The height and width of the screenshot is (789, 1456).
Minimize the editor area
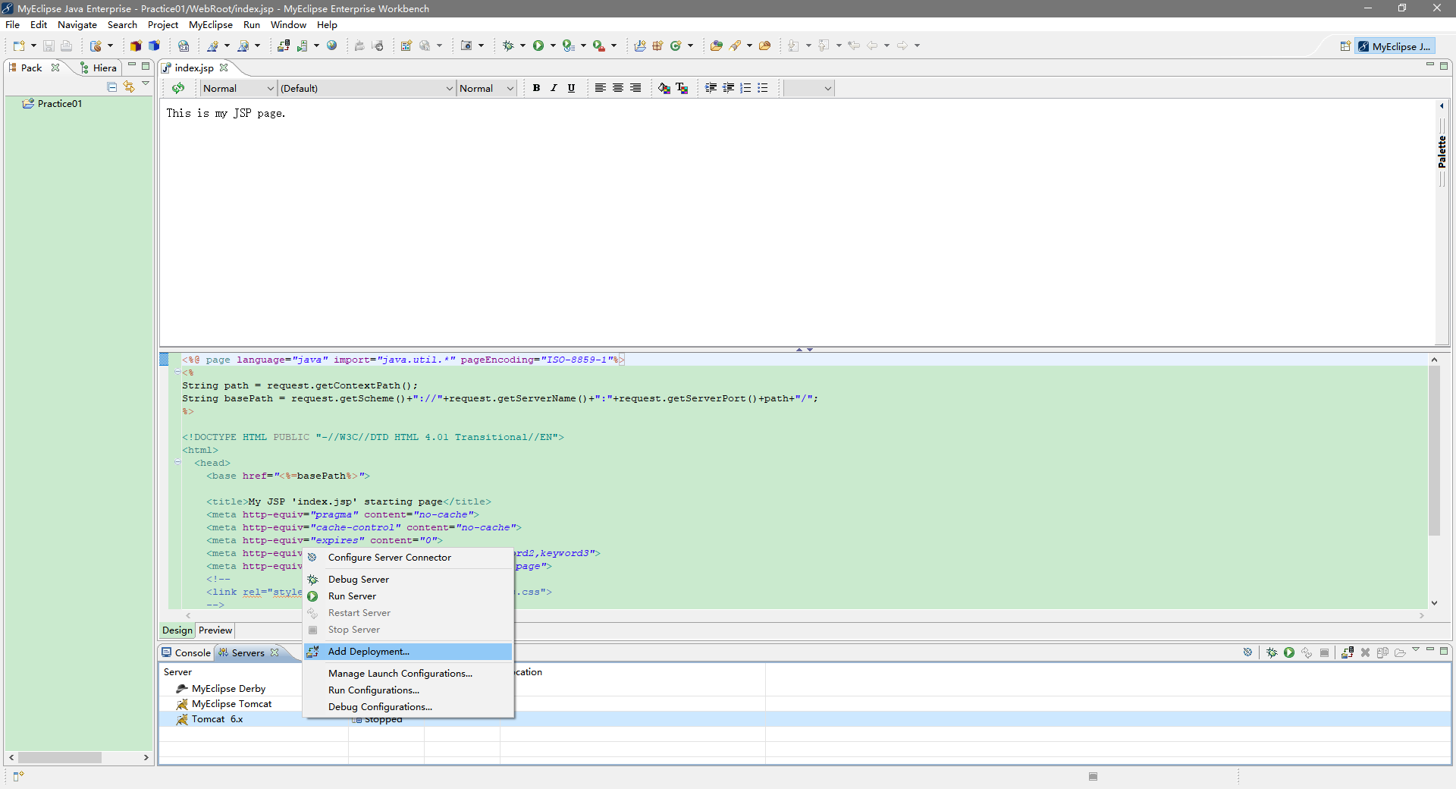1429,65
